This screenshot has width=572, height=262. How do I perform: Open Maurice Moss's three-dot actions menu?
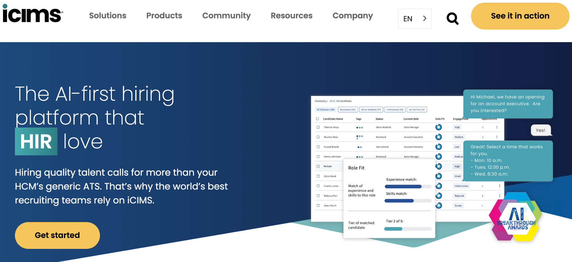pos(497,137)
